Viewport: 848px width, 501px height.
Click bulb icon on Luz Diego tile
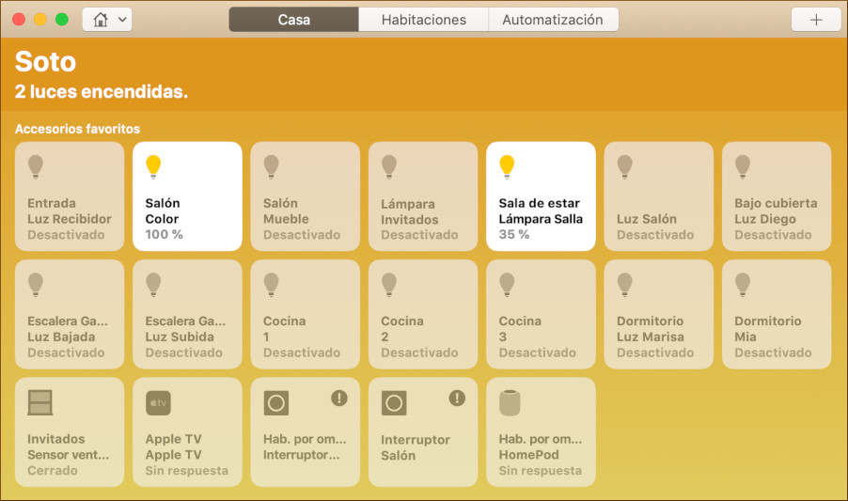pyautogui.click(x=743, y=166)
